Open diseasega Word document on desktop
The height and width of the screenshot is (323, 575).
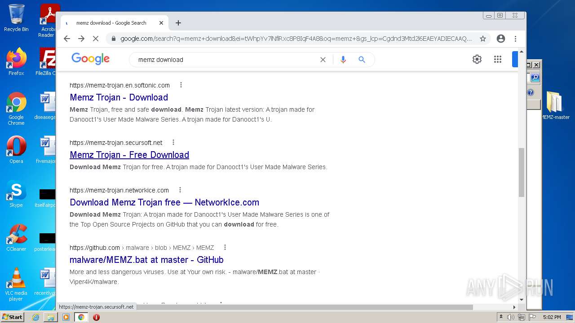click(46, 106)
